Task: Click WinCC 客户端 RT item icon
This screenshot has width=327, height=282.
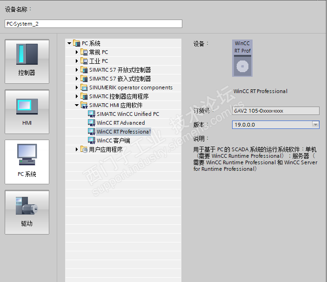Action: tap(92, 141)
